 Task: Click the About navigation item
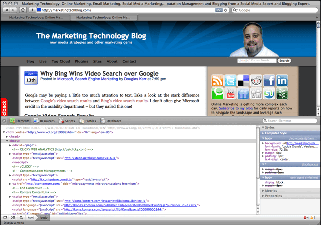tap(112, 61)
